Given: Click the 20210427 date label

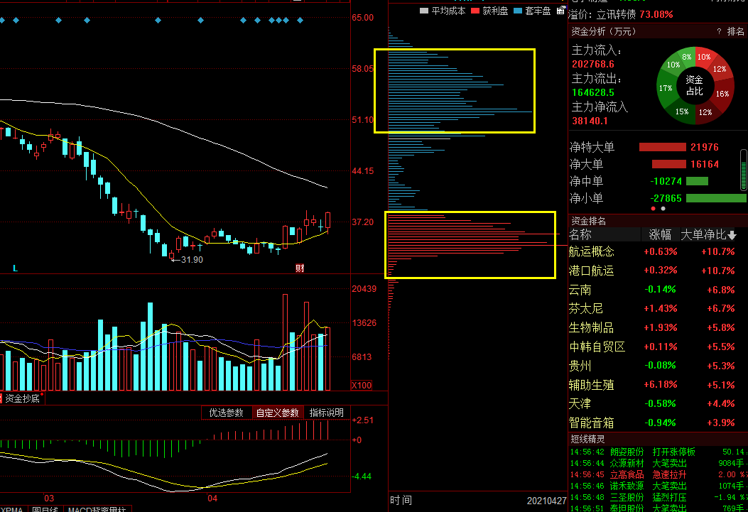Looking at the screenshot, I should tap(547, 501).
